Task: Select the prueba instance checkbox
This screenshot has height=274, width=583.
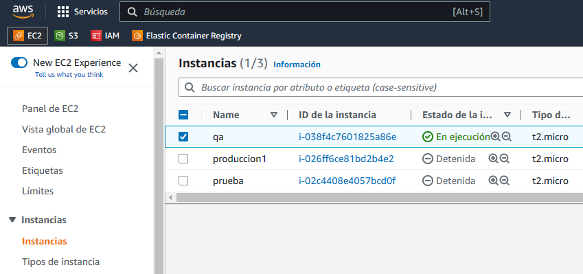Action: (183, 181)
